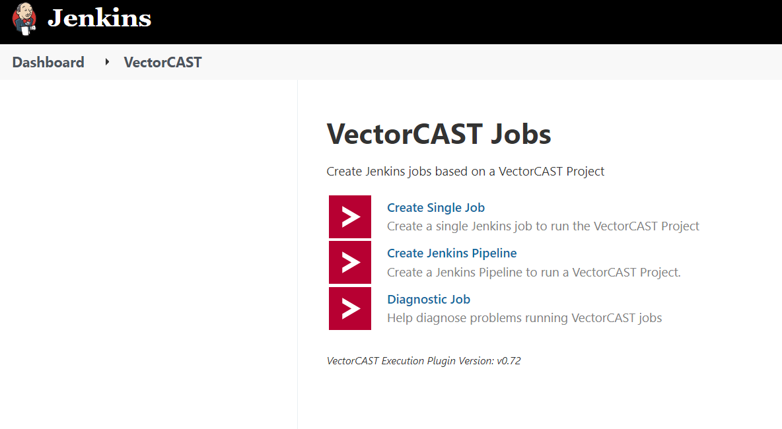Screen dimensions: 782x429
Task: Open the Diagnostic Job link
Action: [x=429, y=299]
